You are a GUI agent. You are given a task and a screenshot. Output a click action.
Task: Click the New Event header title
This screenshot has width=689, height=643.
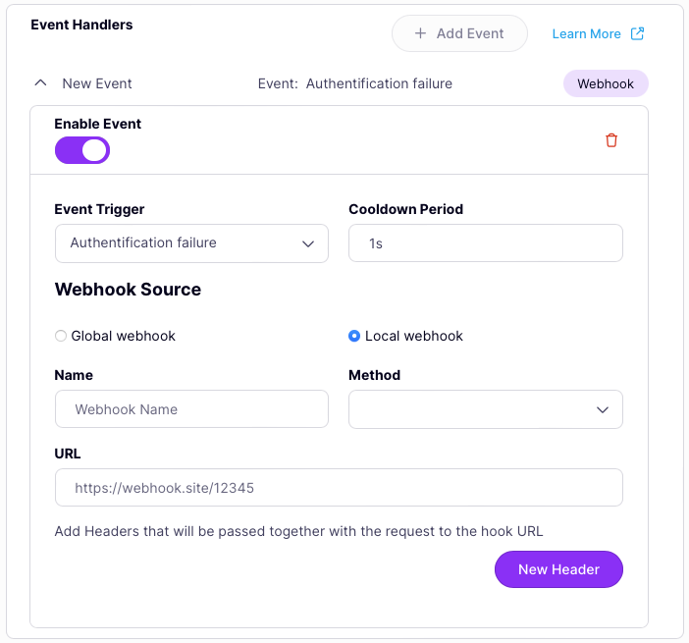pyautogui.click(x=97, y=83)
